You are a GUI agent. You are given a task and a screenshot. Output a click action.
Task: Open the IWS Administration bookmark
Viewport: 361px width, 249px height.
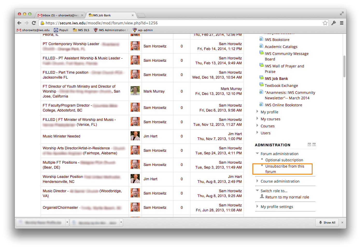click(111, 30)
